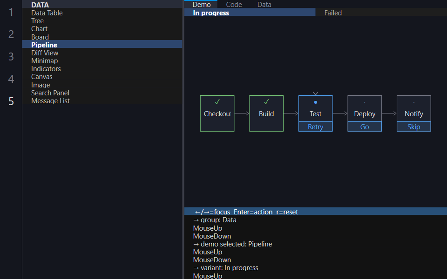The height and width of the screenshot is (279, 447).
Task: Open the Chart demo
Action: [102, 29]
